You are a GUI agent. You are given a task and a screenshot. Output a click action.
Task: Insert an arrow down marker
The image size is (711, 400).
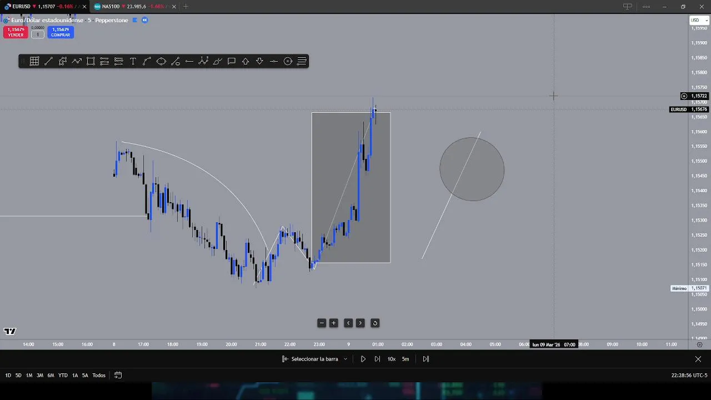(x=259, y=61)
